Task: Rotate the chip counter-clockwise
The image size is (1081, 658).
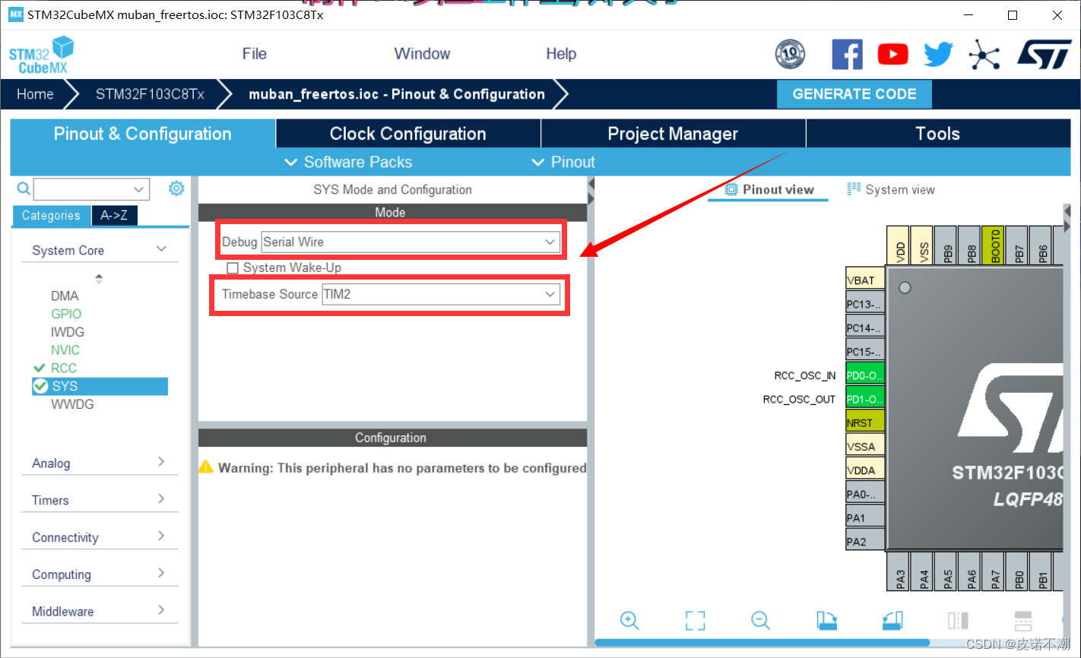Action: click(x=892, y=621)
